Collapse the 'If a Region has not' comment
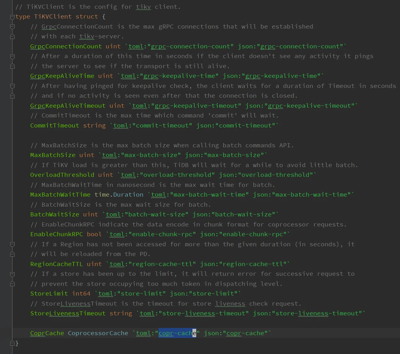 pyautogui.click(x=12, y=244)
